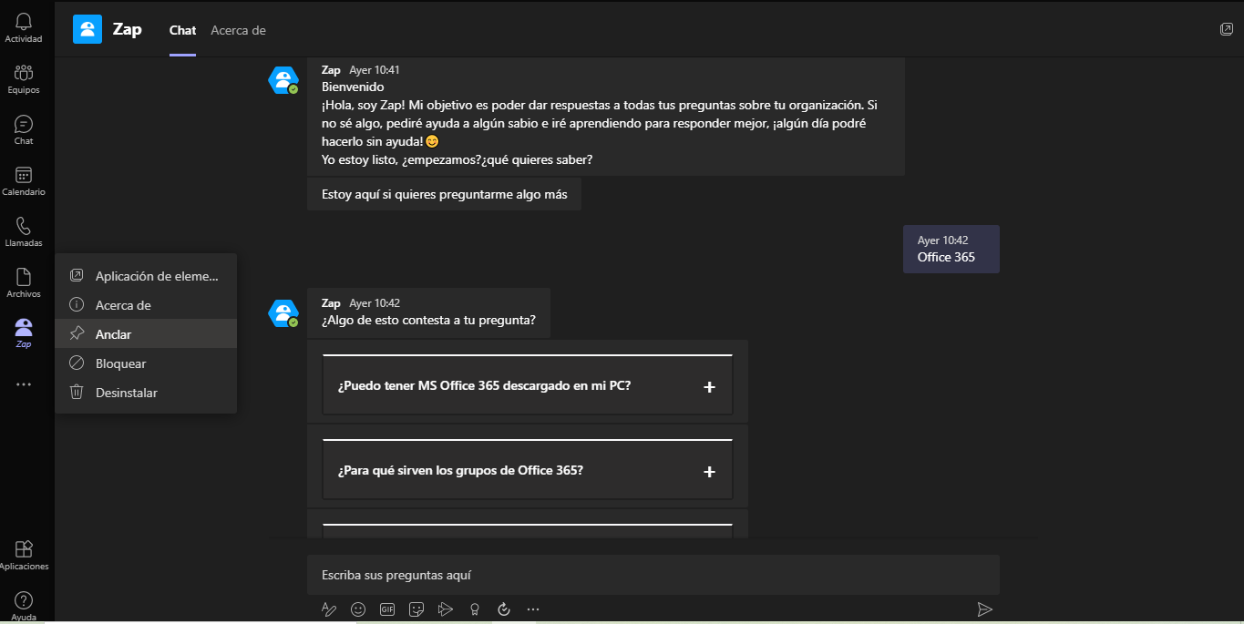
Task: Expand '¿Para qué sirven los grupos' plus sign
Action: (710, 472)
